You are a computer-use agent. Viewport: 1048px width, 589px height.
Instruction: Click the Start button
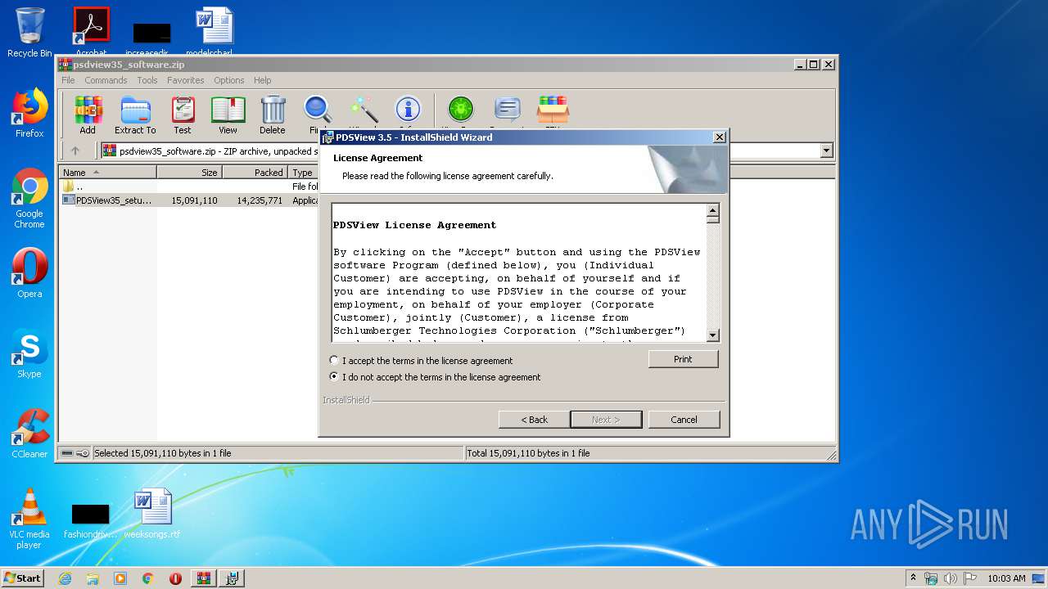click(23, 578)
